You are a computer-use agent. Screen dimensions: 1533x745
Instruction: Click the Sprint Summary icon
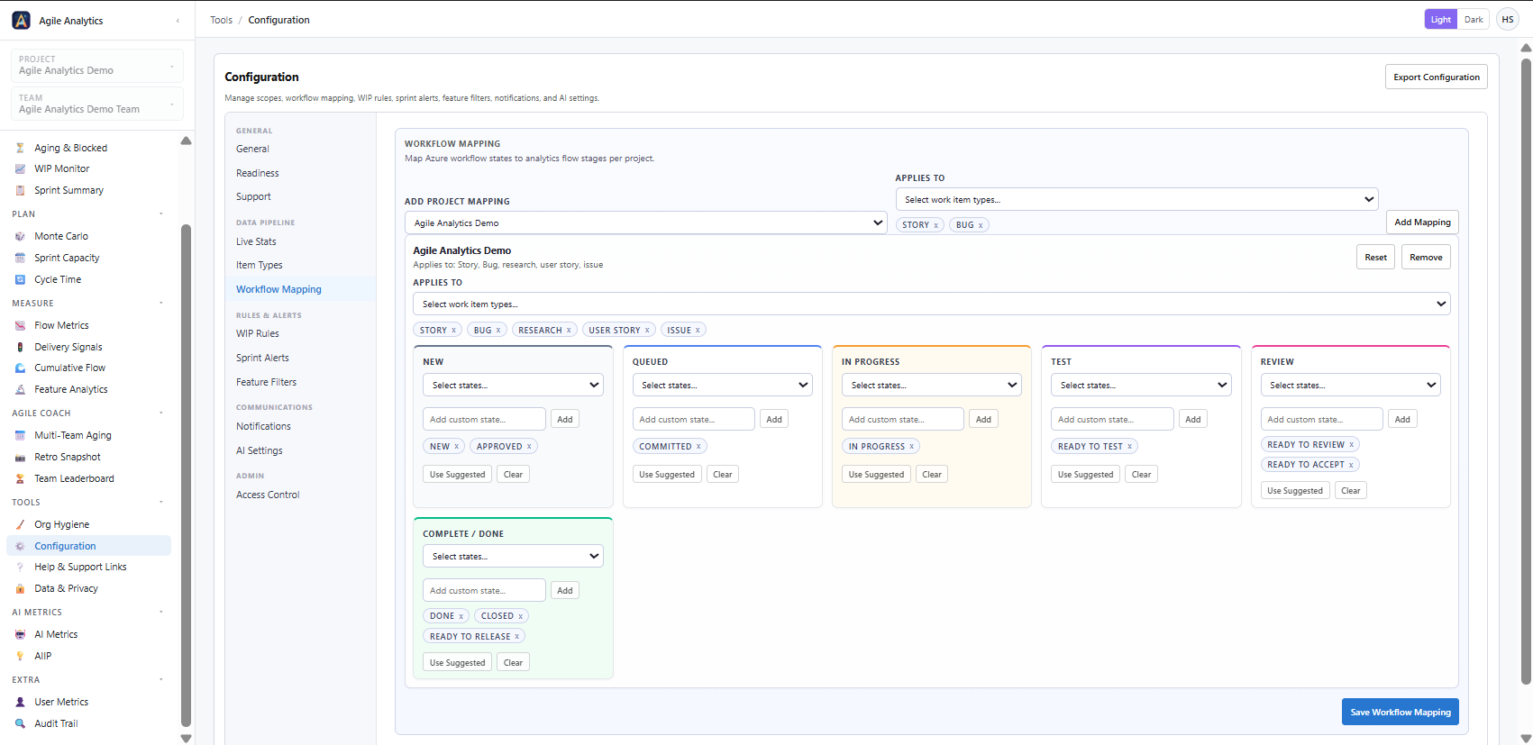20,190
